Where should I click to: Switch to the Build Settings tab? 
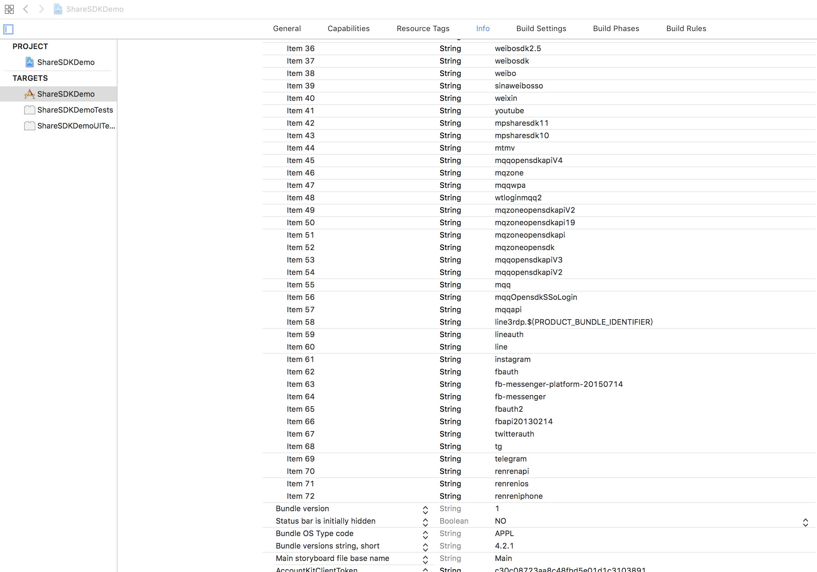point(541,28)
